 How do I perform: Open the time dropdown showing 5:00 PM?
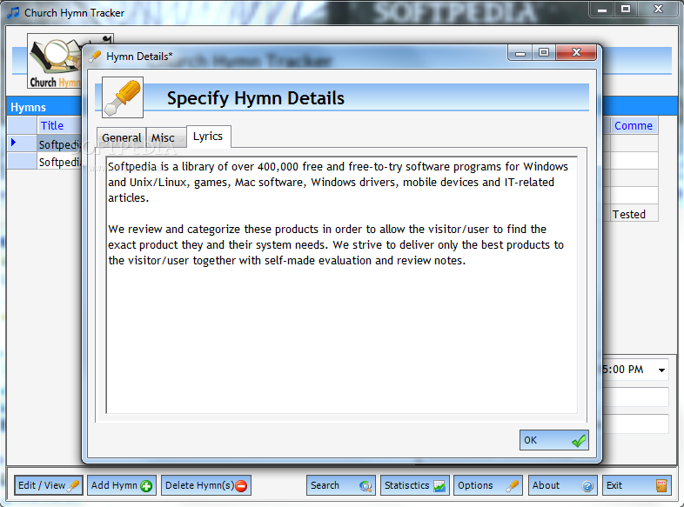(x=661, y=370)
